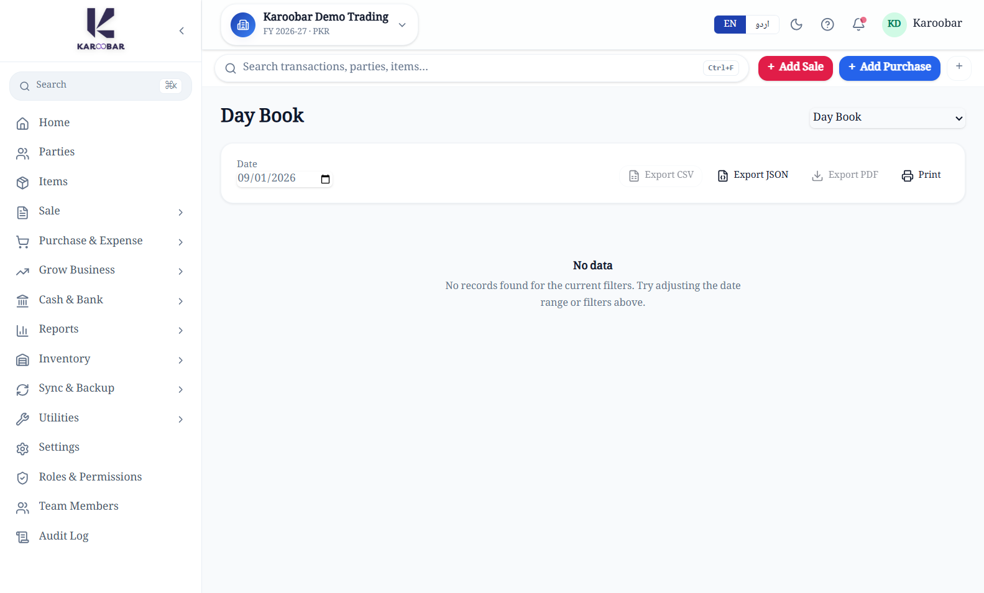The height and width of the screenshot is (593, 984).
Task: Open Items page
Action: tap(101, 182)
